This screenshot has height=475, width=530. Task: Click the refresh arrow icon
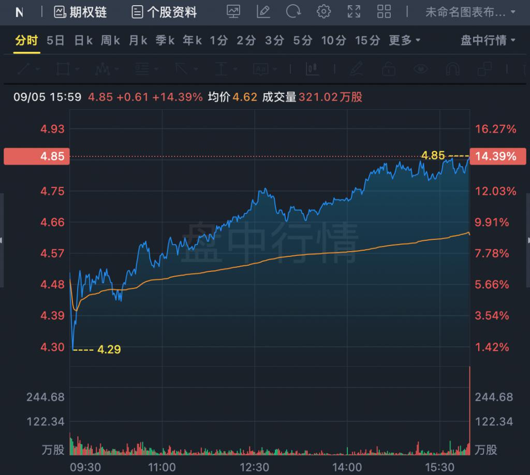293,11
